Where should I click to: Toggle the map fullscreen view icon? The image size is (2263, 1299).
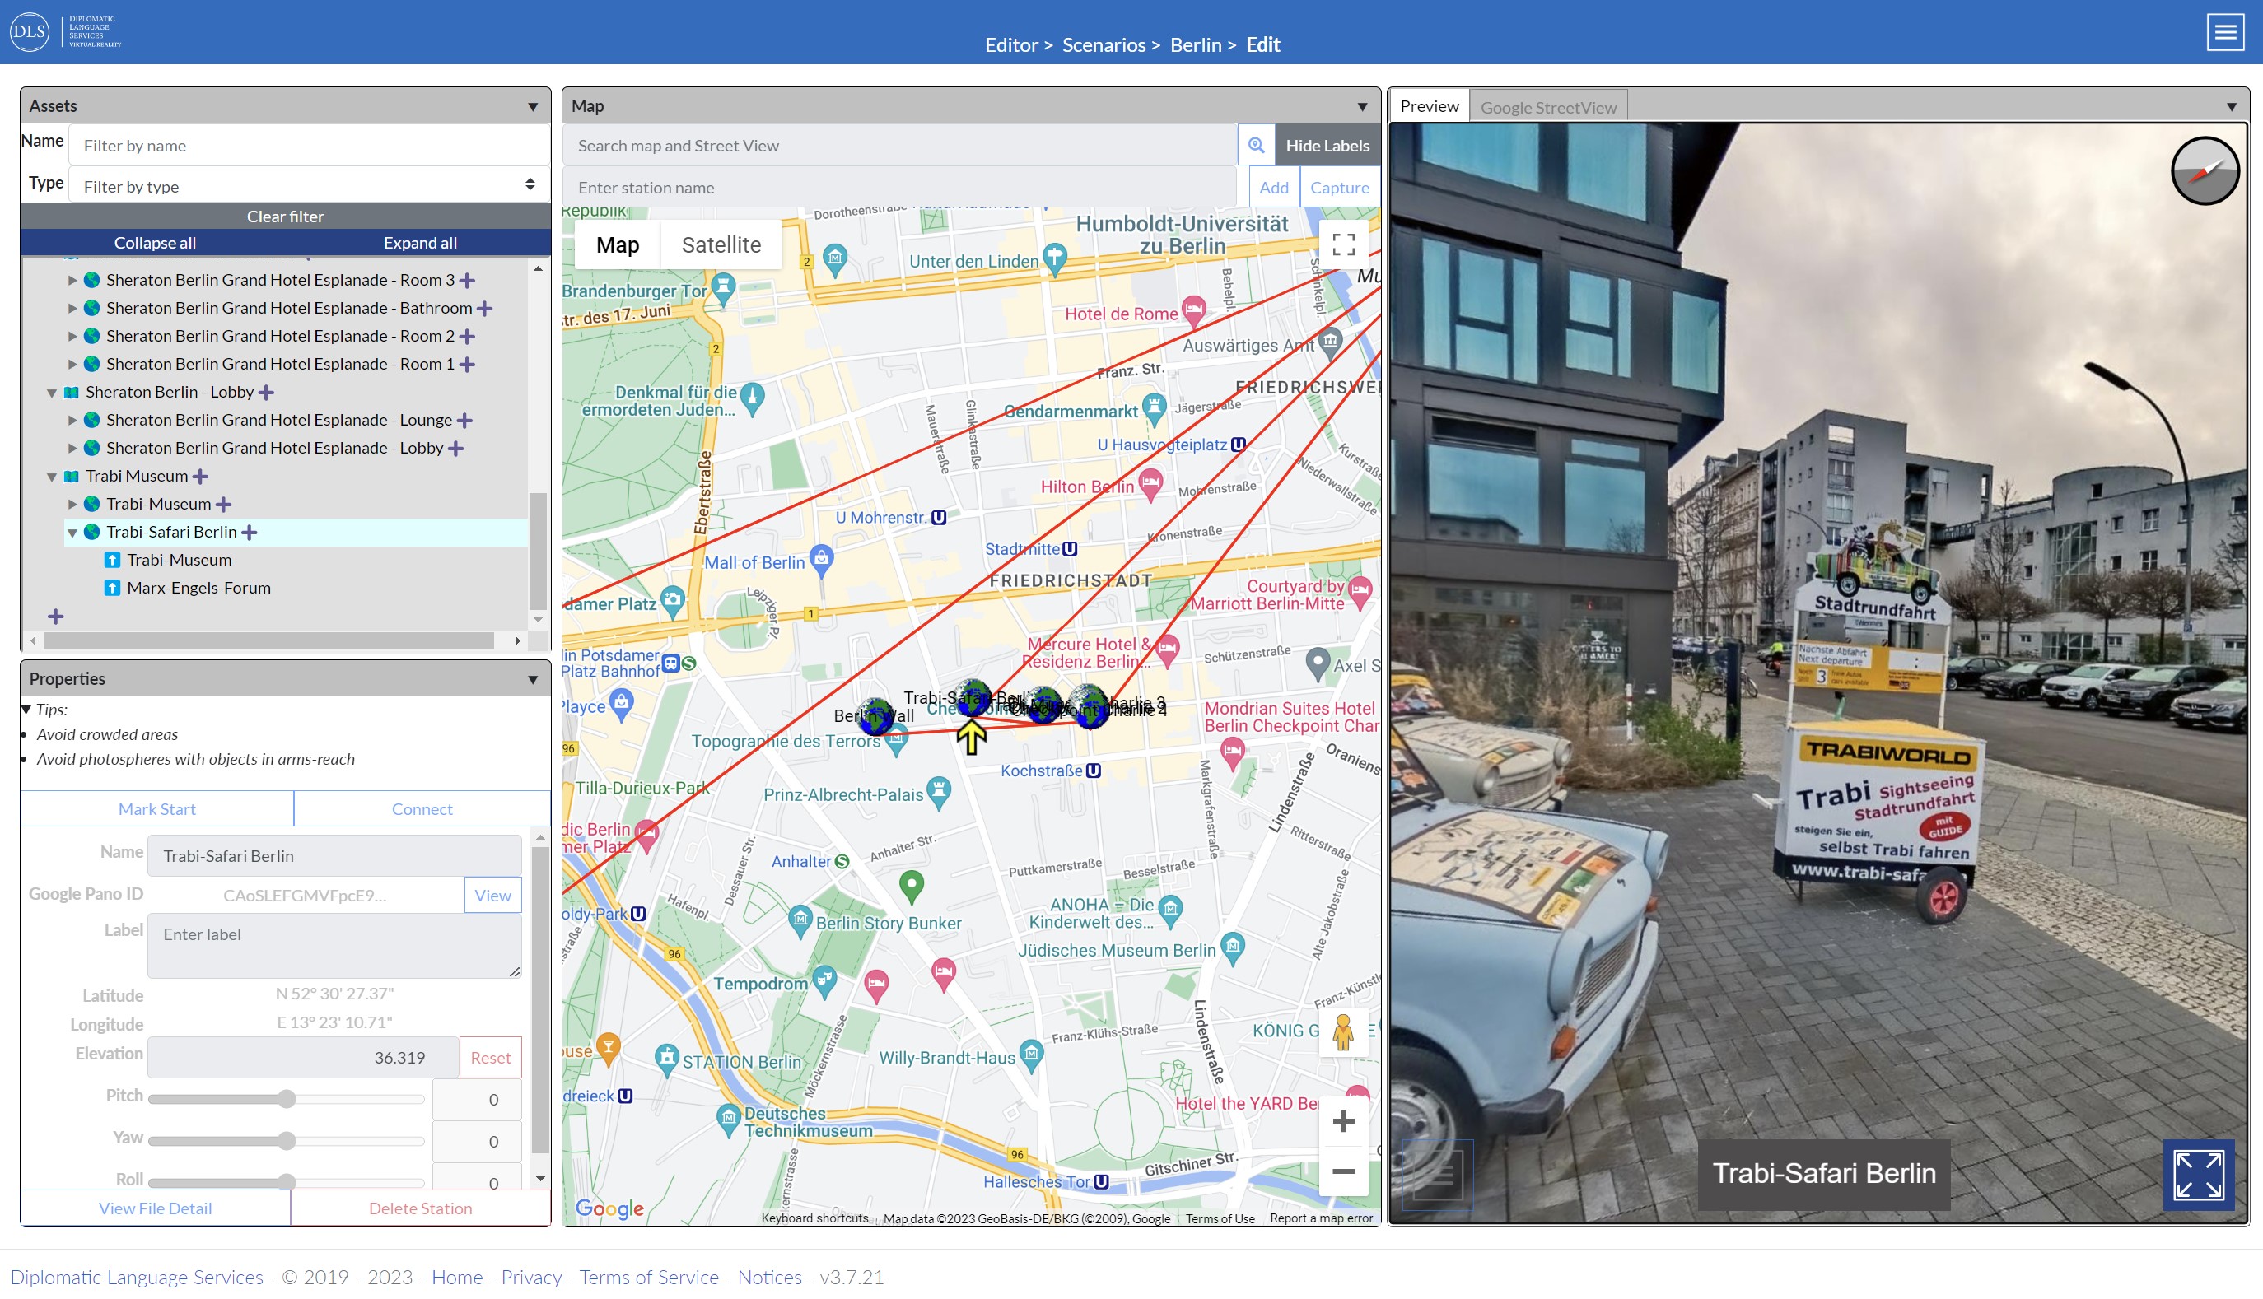(1343, 244)
